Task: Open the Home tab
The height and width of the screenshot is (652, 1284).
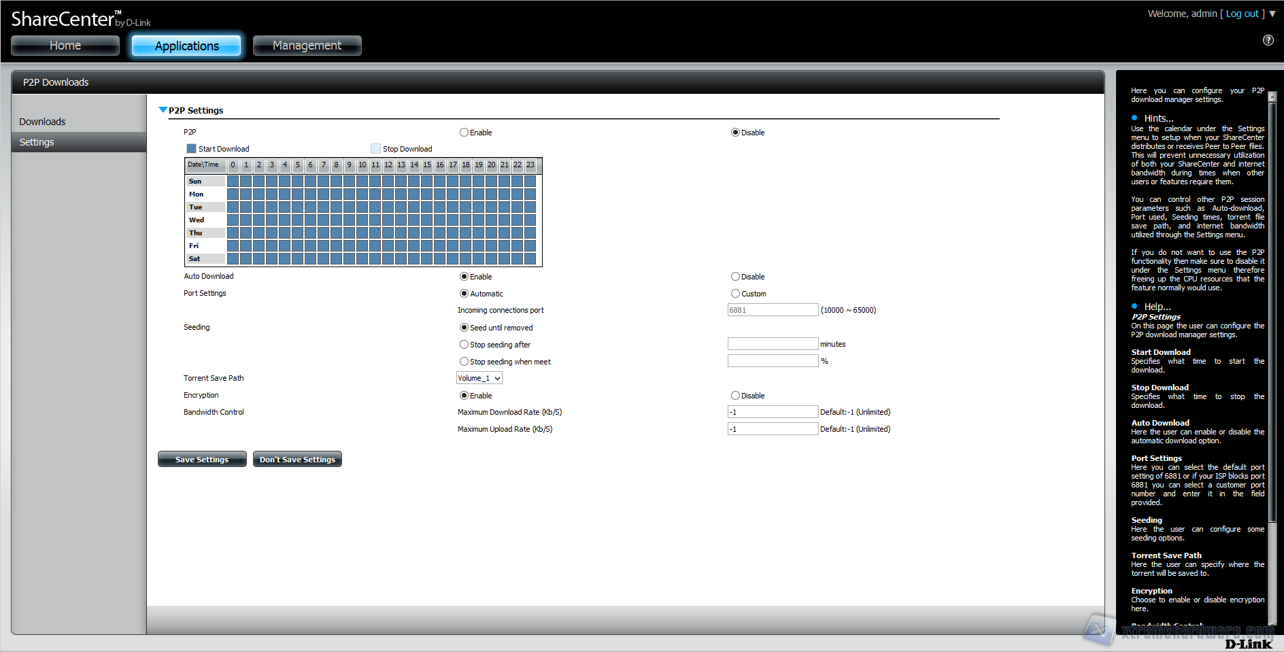Action: pos(65,46)
